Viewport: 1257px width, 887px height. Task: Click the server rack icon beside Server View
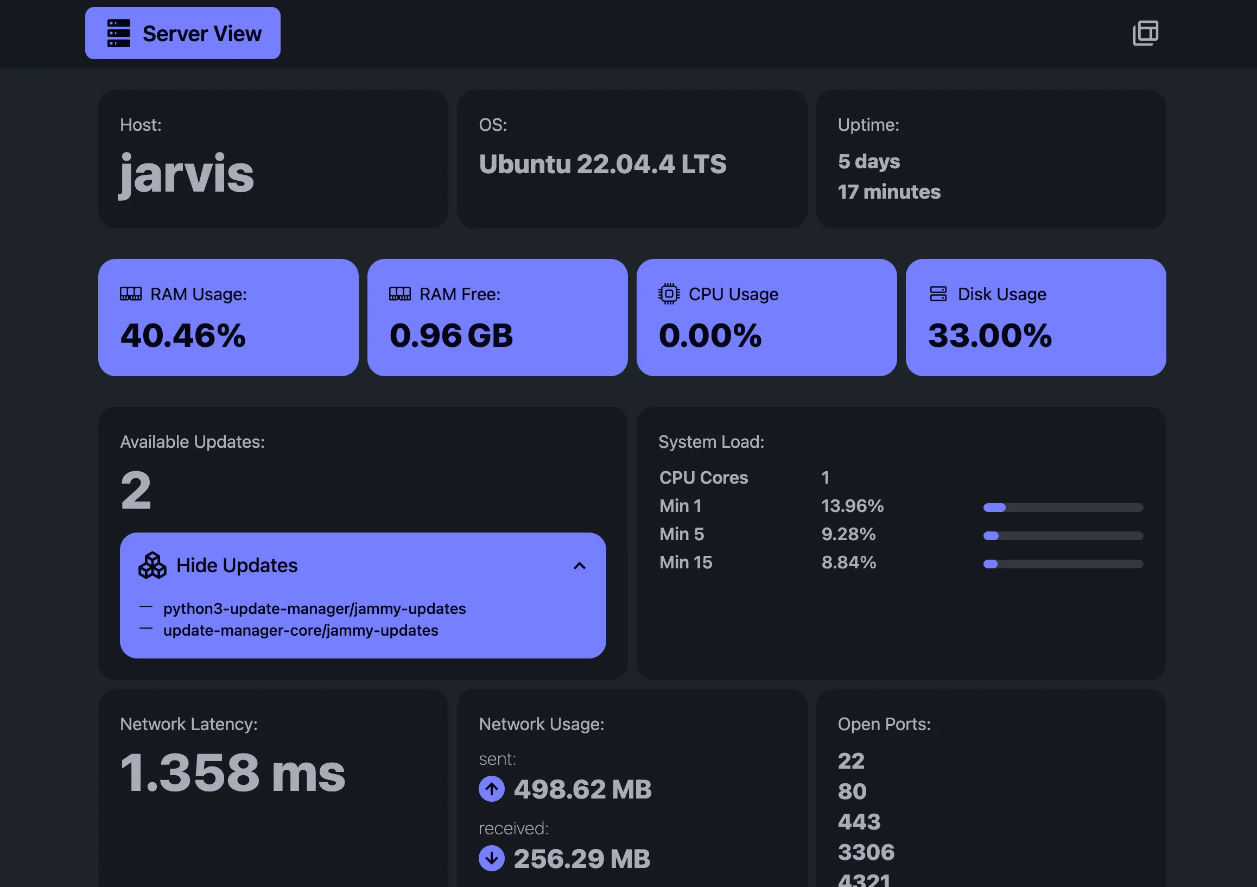tap(120, 33)
